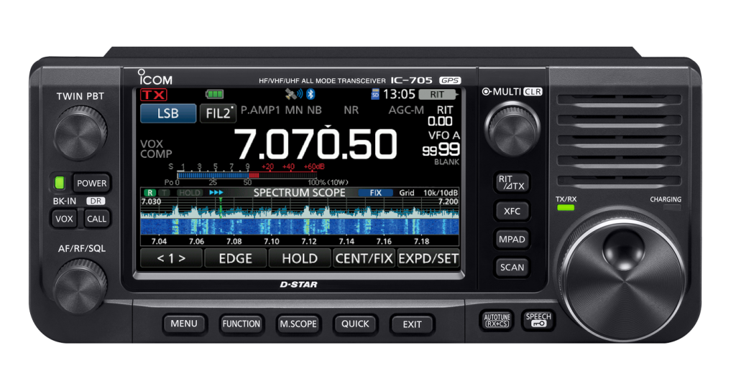Tap the grayed HOLD indicator in scope header
The image size is (736, 391).
tap(189, 192)
